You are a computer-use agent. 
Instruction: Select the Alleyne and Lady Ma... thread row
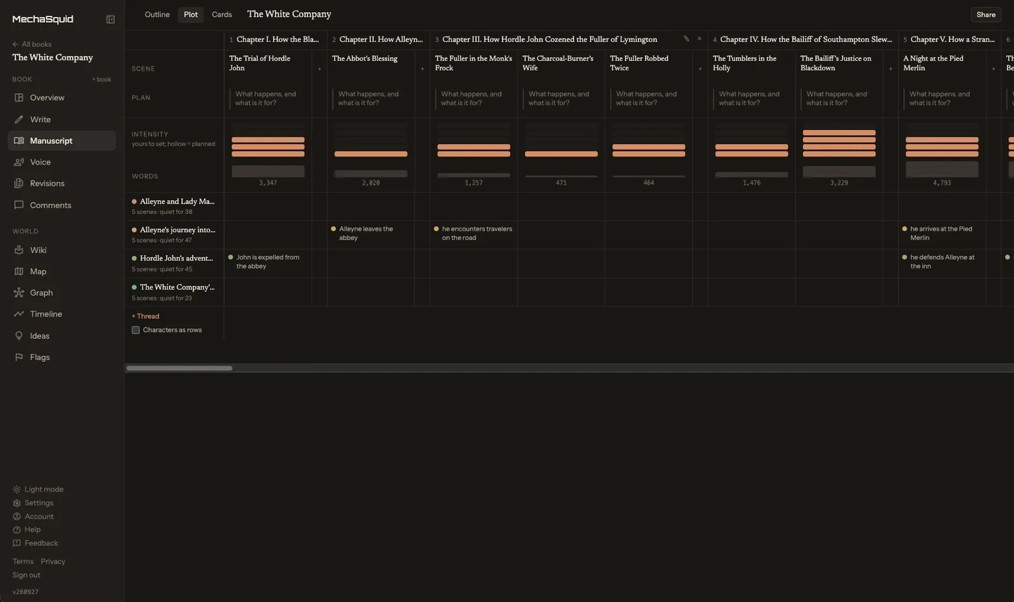174,206
